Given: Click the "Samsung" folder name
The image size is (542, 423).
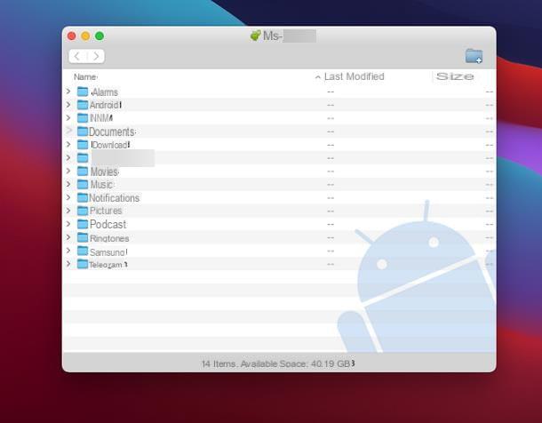Looking at the screenshot, I should coord(108,252).
